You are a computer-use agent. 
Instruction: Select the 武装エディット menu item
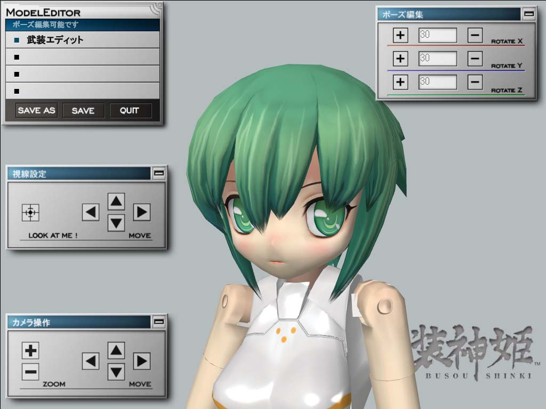[83, 40]
